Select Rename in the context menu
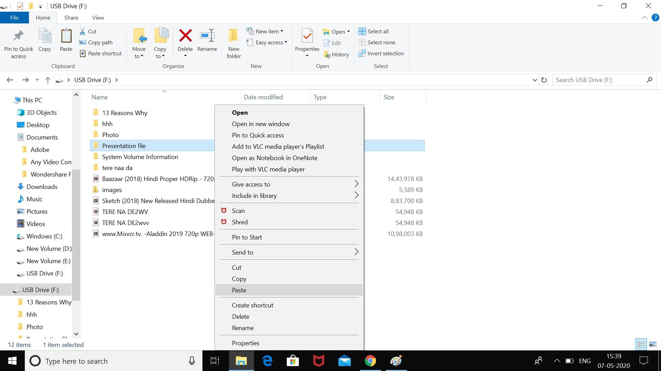Screen dimensions: 661x371 243,327
